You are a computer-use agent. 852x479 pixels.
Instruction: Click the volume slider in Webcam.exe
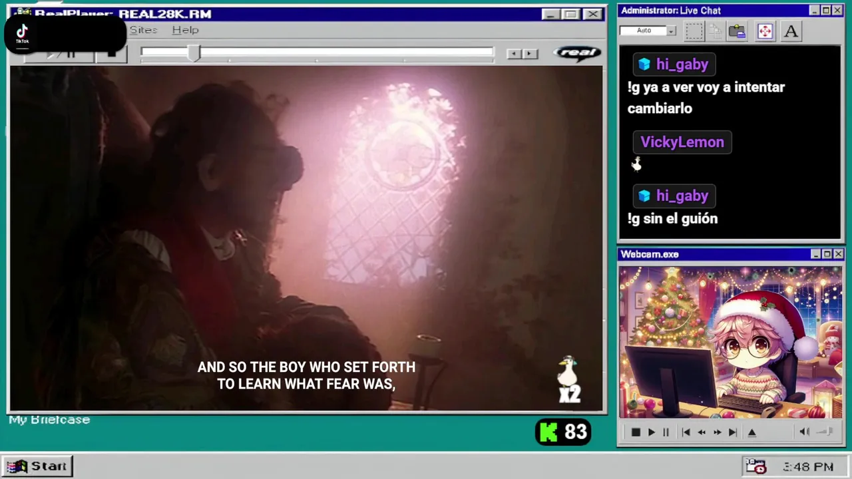(x=825, y=432)
